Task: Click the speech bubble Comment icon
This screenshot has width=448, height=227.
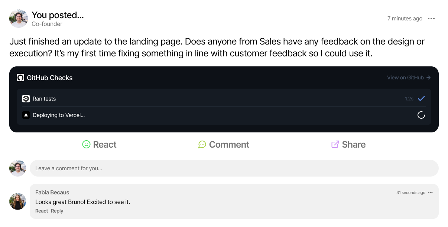Action: [202, 144]
